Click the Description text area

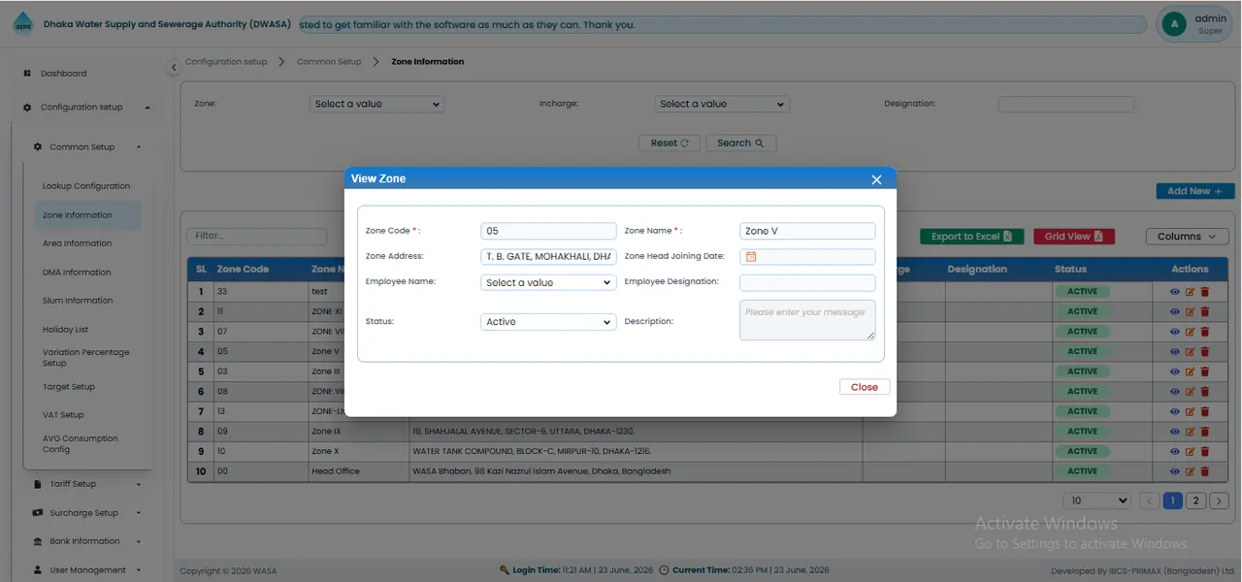[x=807, y=320]
